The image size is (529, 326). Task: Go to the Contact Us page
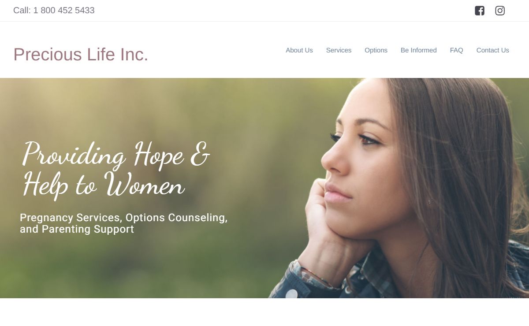point(493,50)
